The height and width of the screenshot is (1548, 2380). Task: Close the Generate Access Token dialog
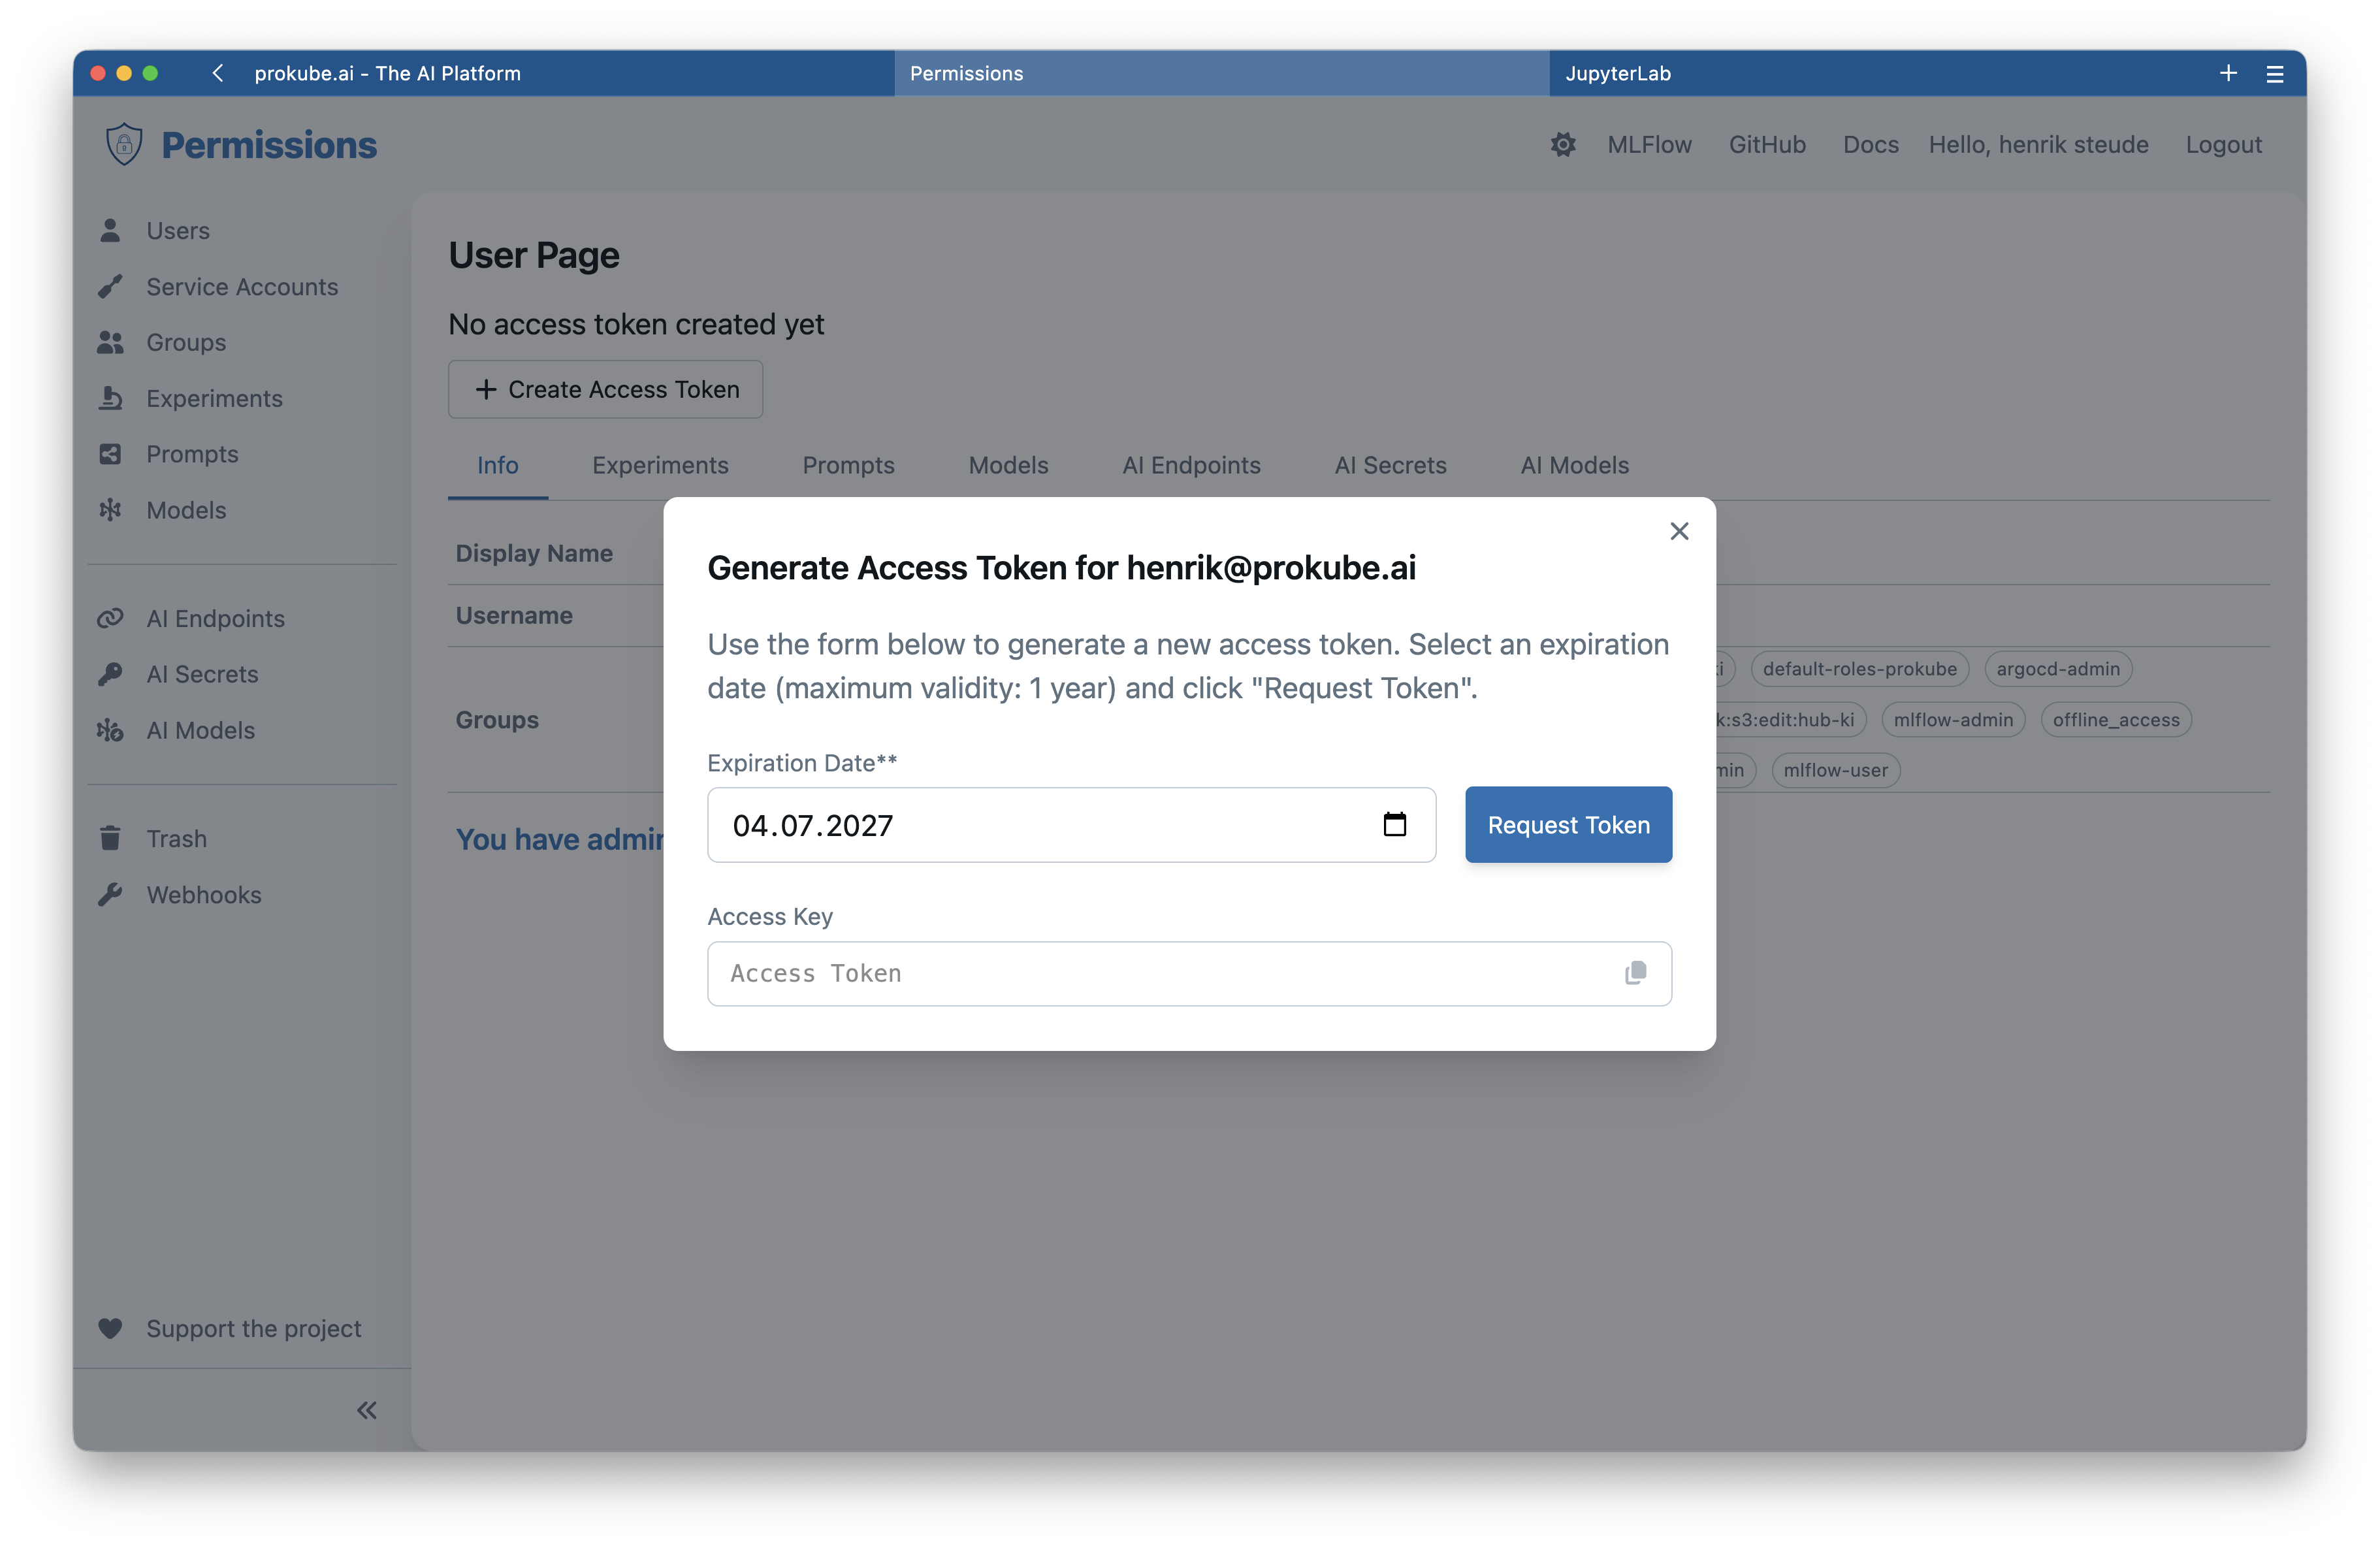click(1679, 531)
